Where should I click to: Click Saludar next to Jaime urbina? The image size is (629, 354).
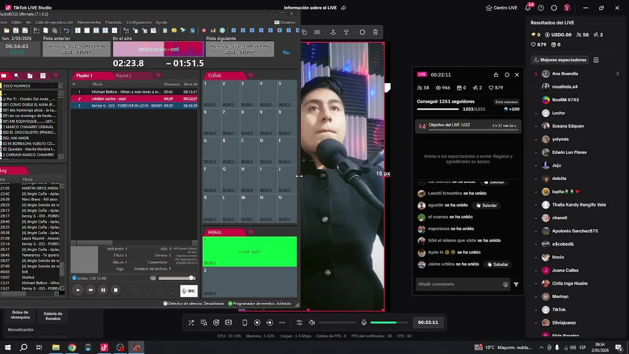click(x=497, y=264)
